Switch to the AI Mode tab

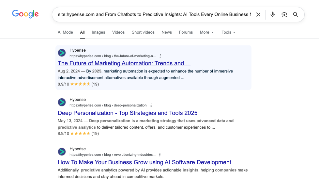[x=65, y=32]
